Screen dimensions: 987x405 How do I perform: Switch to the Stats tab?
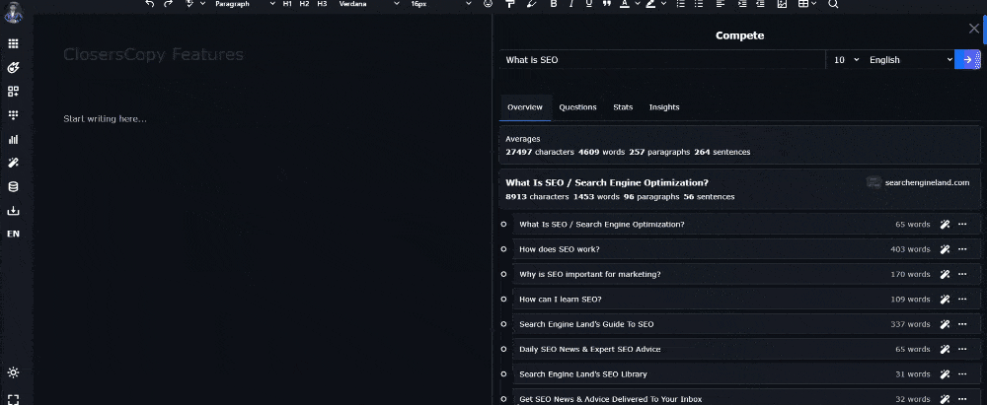623,107
